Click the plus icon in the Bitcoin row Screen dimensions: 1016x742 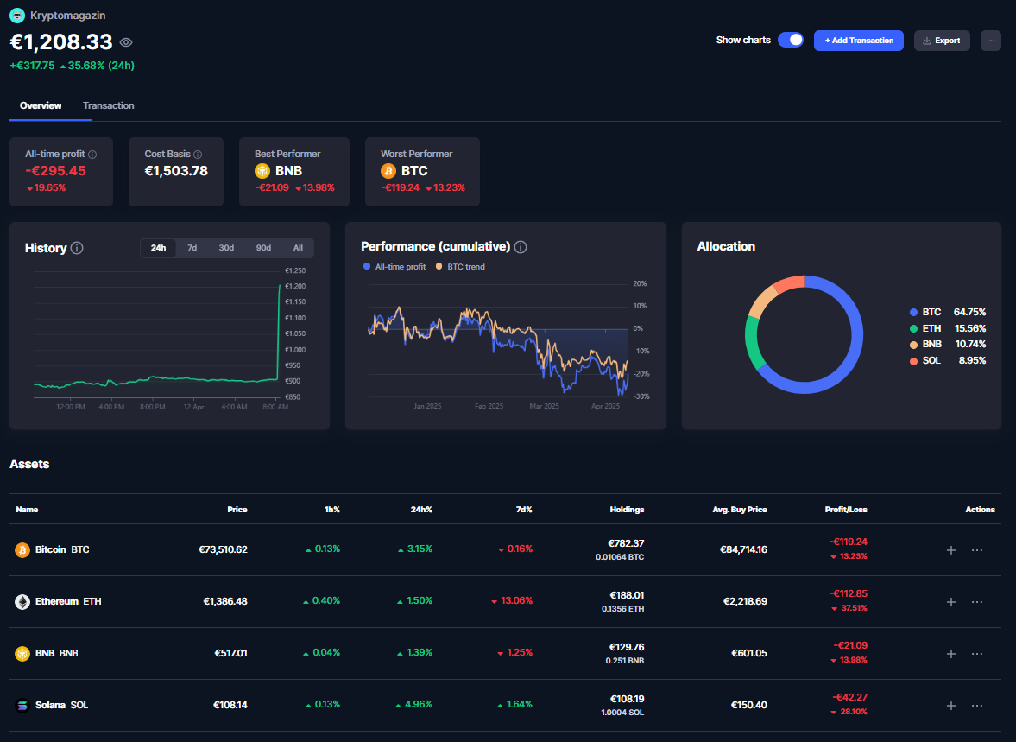pos(951,550)
